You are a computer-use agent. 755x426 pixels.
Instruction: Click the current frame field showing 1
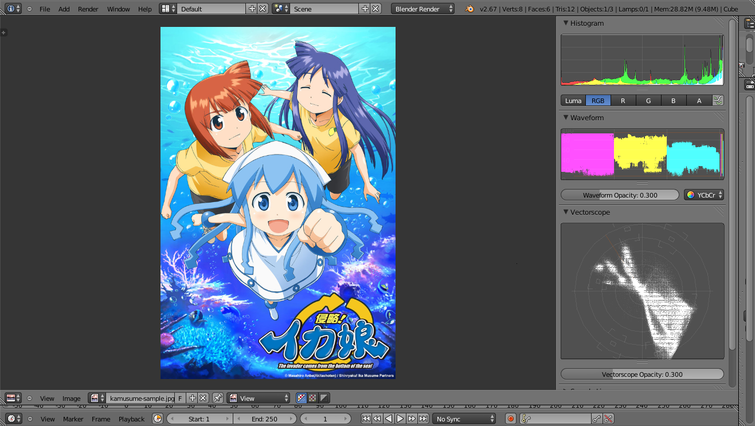tap(325, 419)
